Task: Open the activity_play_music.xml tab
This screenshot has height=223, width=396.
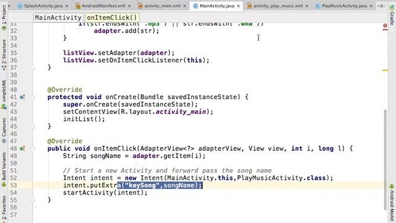Action: 278,6
